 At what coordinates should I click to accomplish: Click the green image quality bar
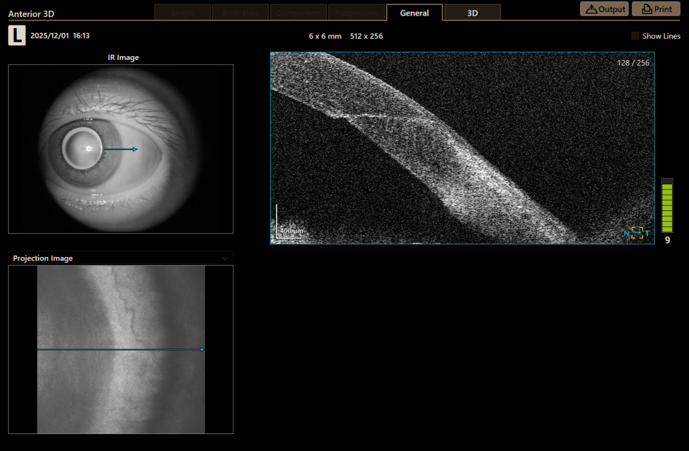667,206
